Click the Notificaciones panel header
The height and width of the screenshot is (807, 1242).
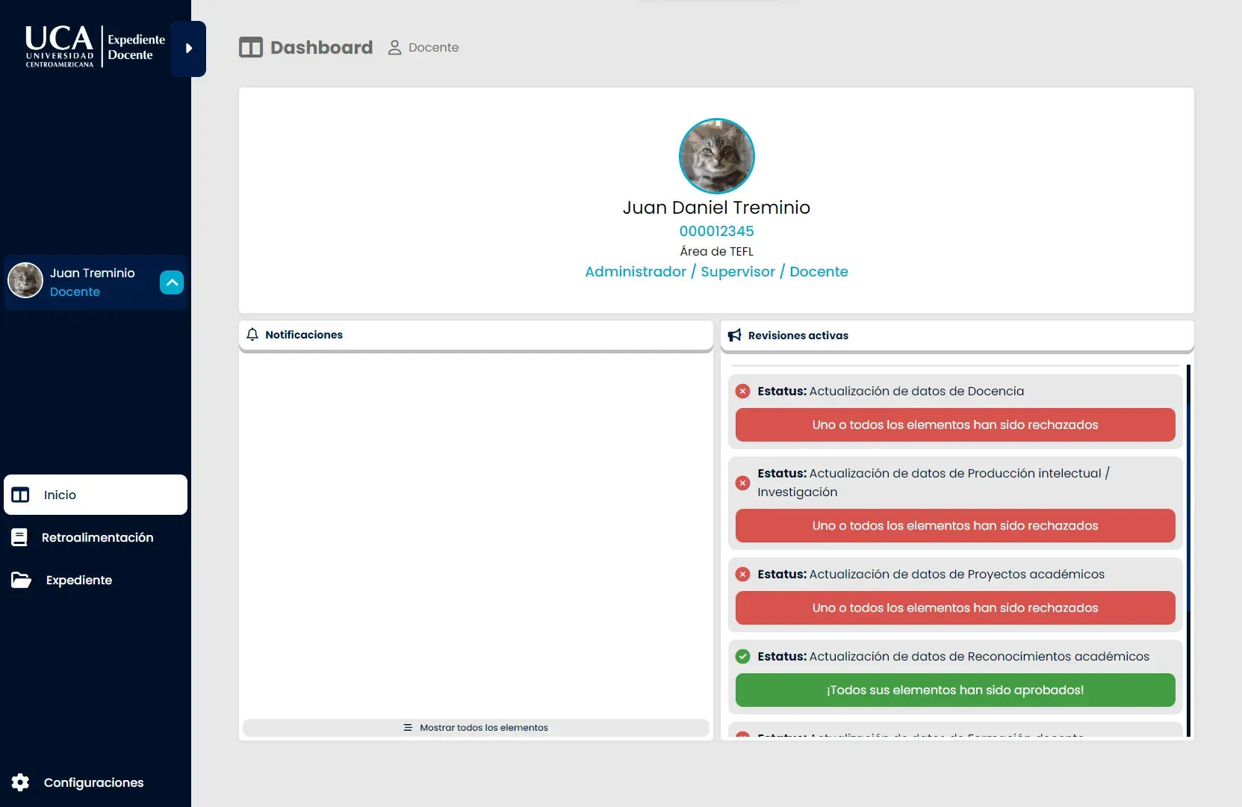[x=476, y=335]
